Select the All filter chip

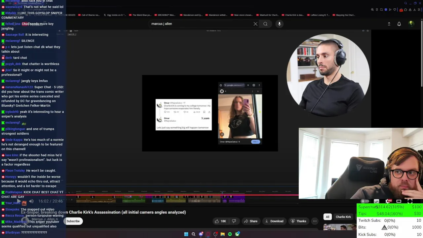coord(327,217)
